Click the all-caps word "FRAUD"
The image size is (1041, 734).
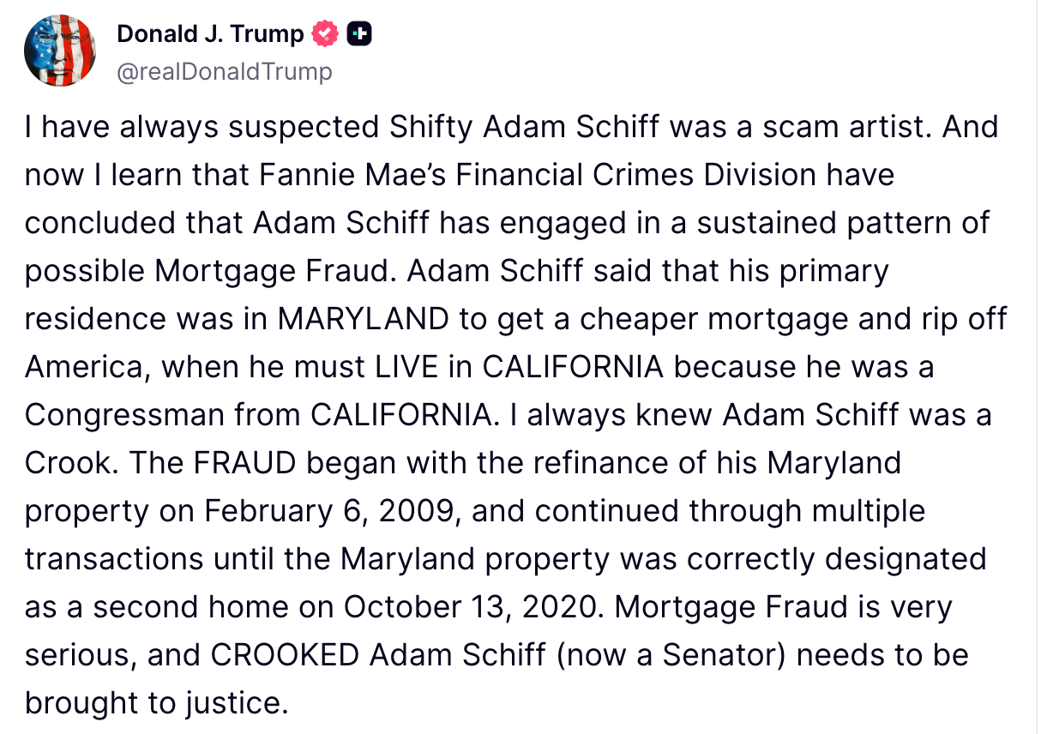(244, 463)
